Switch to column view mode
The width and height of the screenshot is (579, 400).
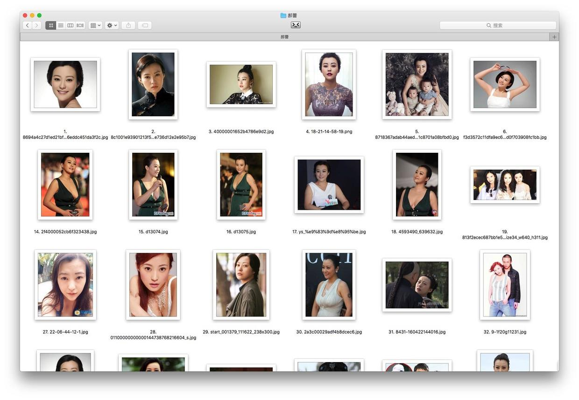click(x=71, y=25)
